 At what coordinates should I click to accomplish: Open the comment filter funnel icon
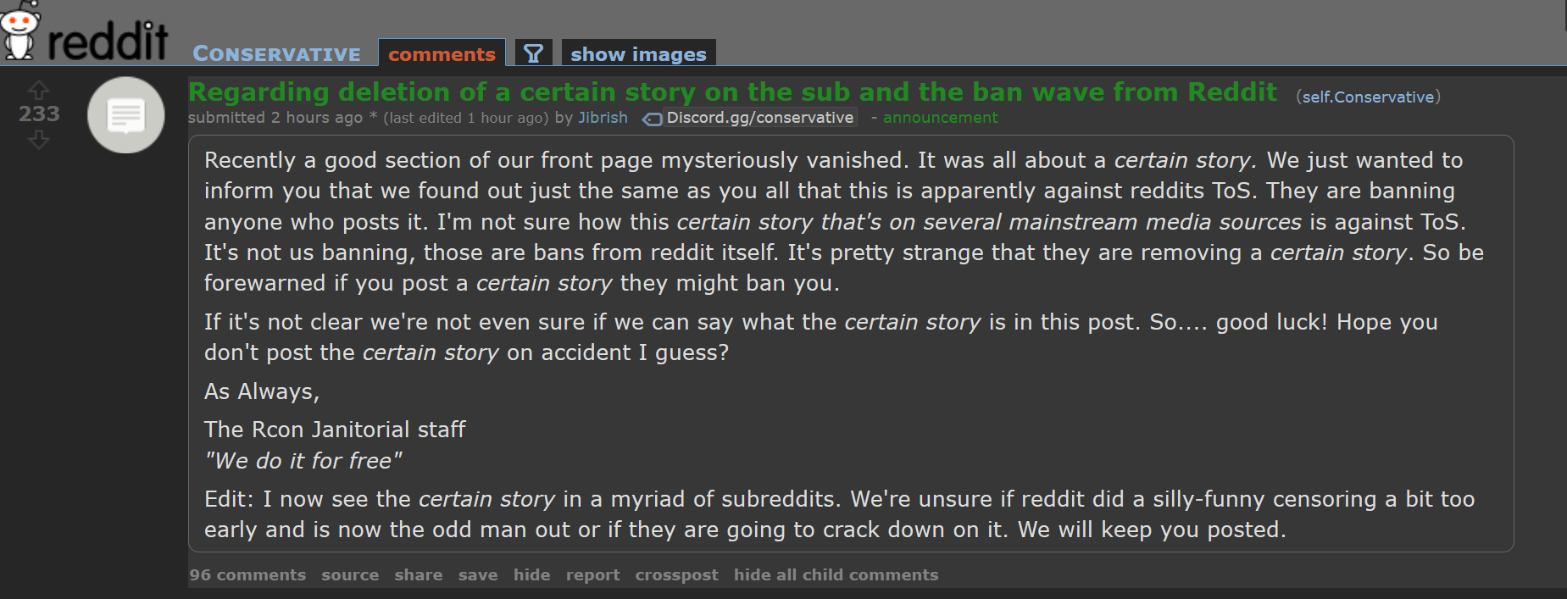533,53
